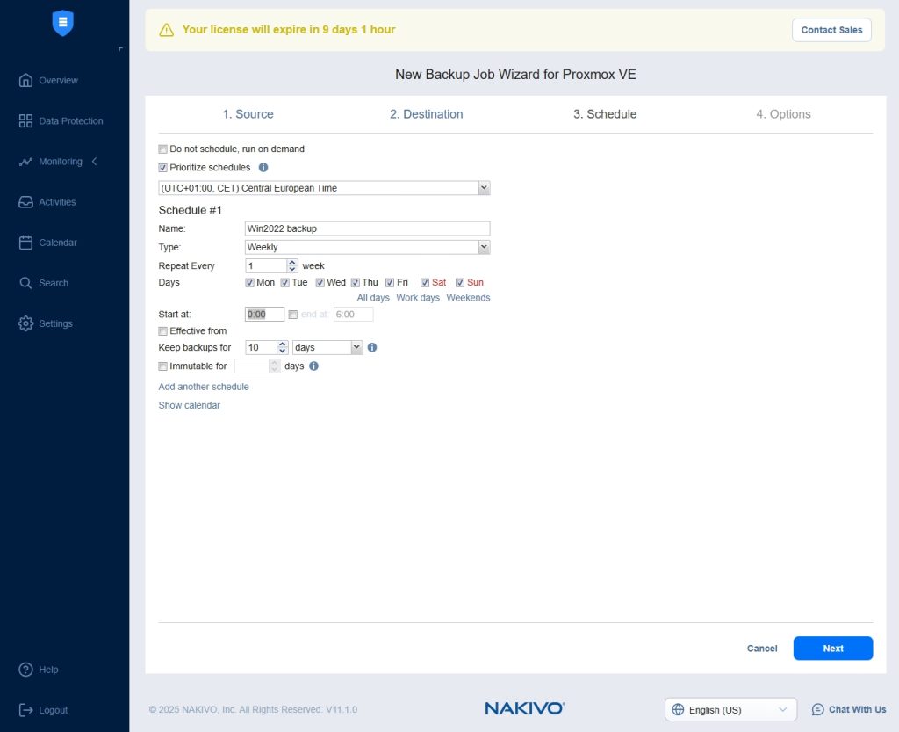This screenshot has width=899, height=732.
Task: Click the Activities inbox icon
Action: 26,202
